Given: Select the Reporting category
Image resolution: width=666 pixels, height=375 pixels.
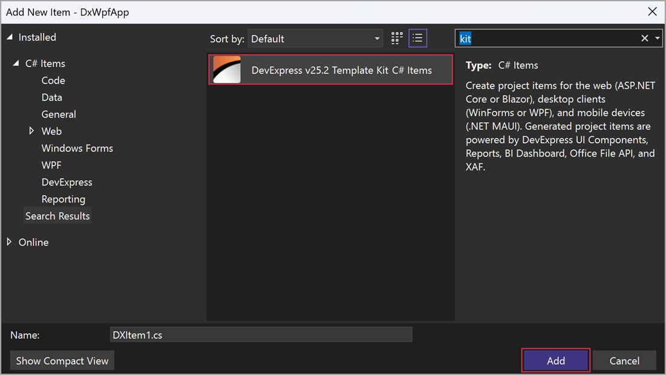Looking at the screenshot, I should tap(64, 198).
